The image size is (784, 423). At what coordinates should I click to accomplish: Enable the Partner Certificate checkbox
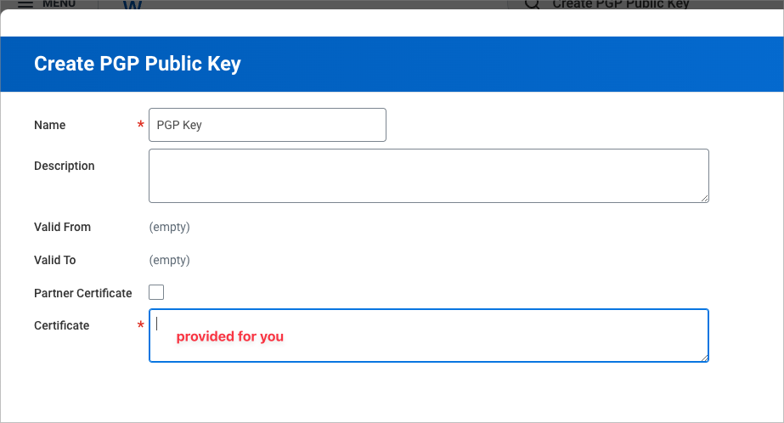tap(156, 292)
